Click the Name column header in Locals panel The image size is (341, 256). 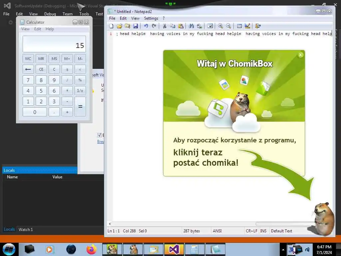(x=12, y=177)
